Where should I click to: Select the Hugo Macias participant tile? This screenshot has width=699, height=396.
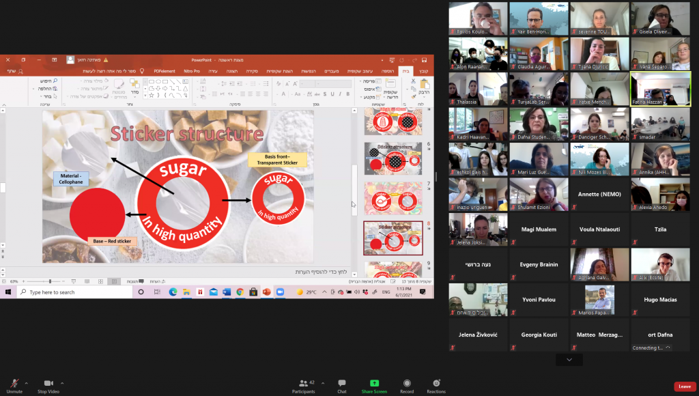click(x=660, y=300)
